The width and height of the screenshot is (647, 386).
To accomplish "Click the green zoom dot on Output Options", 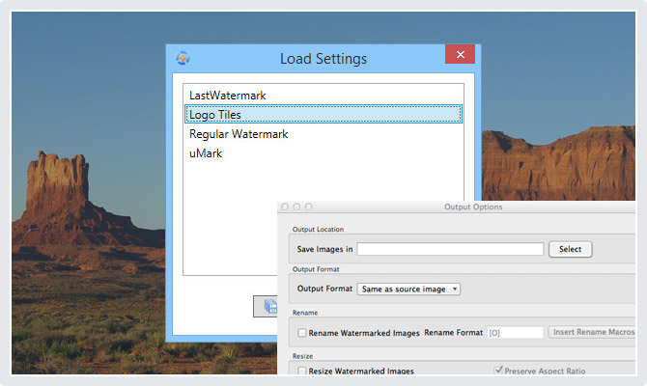I will [308, 207].
